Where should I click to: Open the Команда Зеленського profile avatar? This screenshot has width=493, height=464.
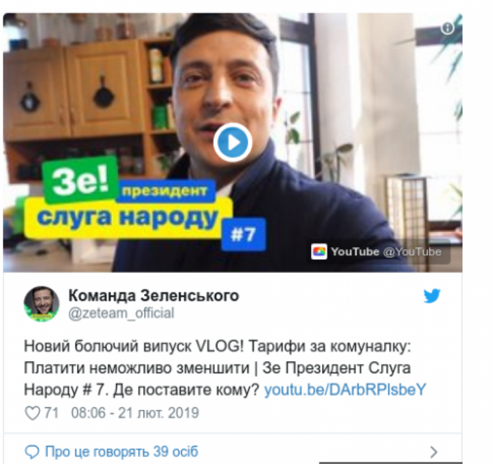pos(41,304)
